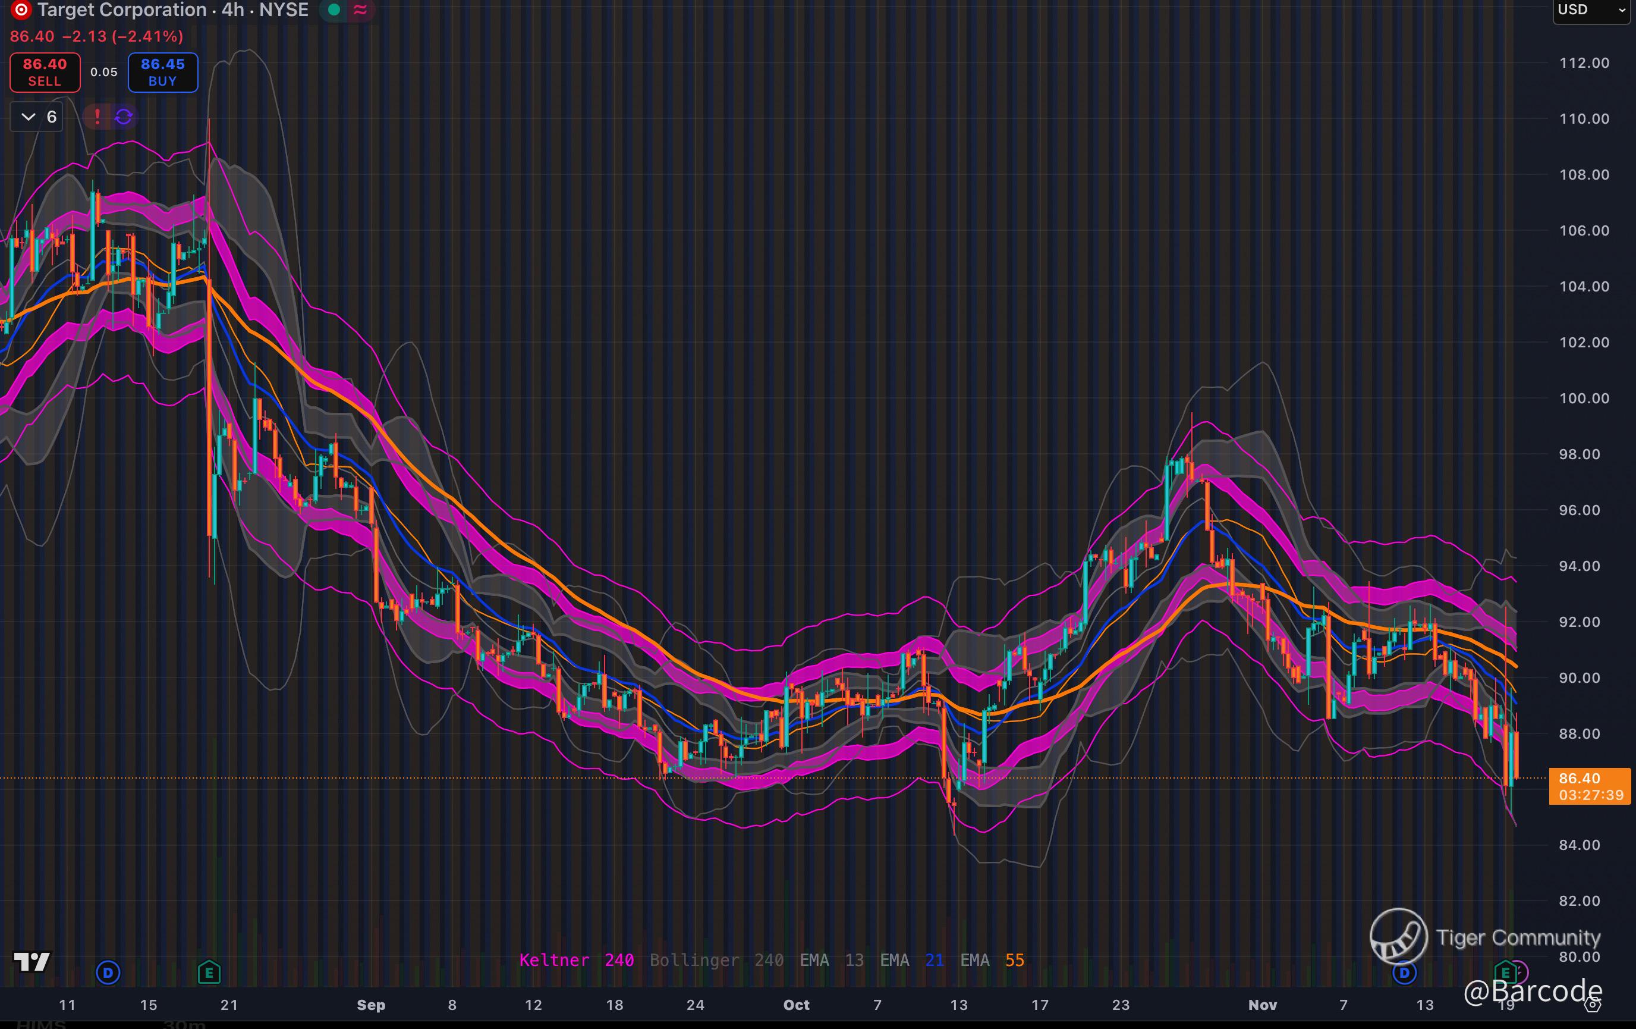Viewport: 1636px width, 1029px height.
Task: Click the Keltner 240 indicator label
Action: pos(576,959)
